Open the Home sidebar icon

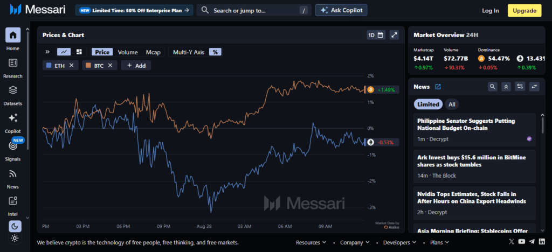[x=13, y=35]
